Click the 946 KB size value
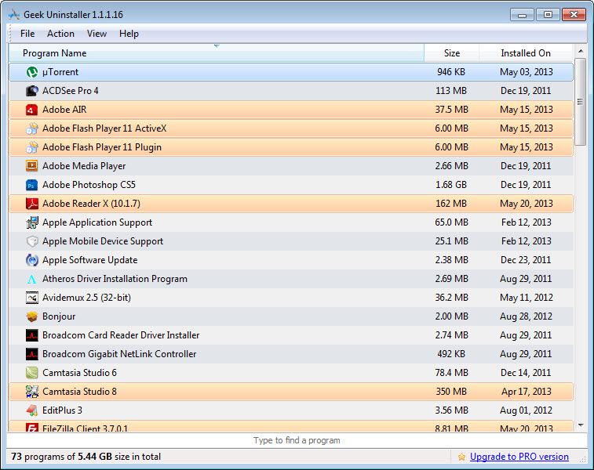 click(451, 72)
